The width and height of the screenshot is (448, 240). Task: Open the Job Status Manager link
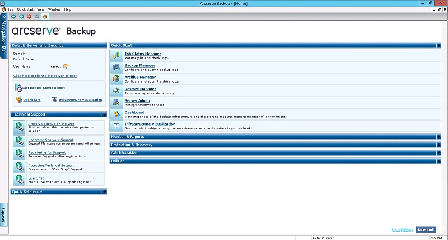pos(143,54)
